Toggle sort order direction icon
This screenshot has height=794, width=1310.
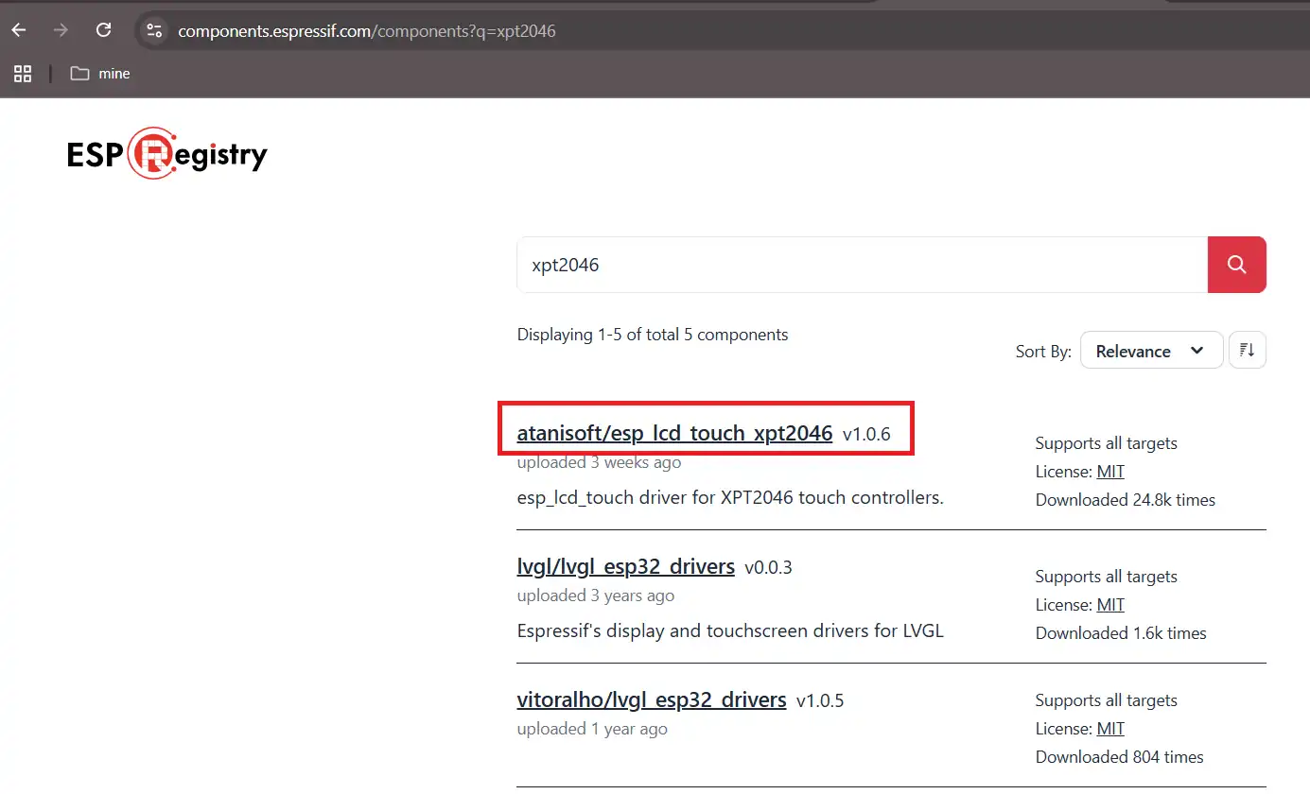tap(1248, 350)
